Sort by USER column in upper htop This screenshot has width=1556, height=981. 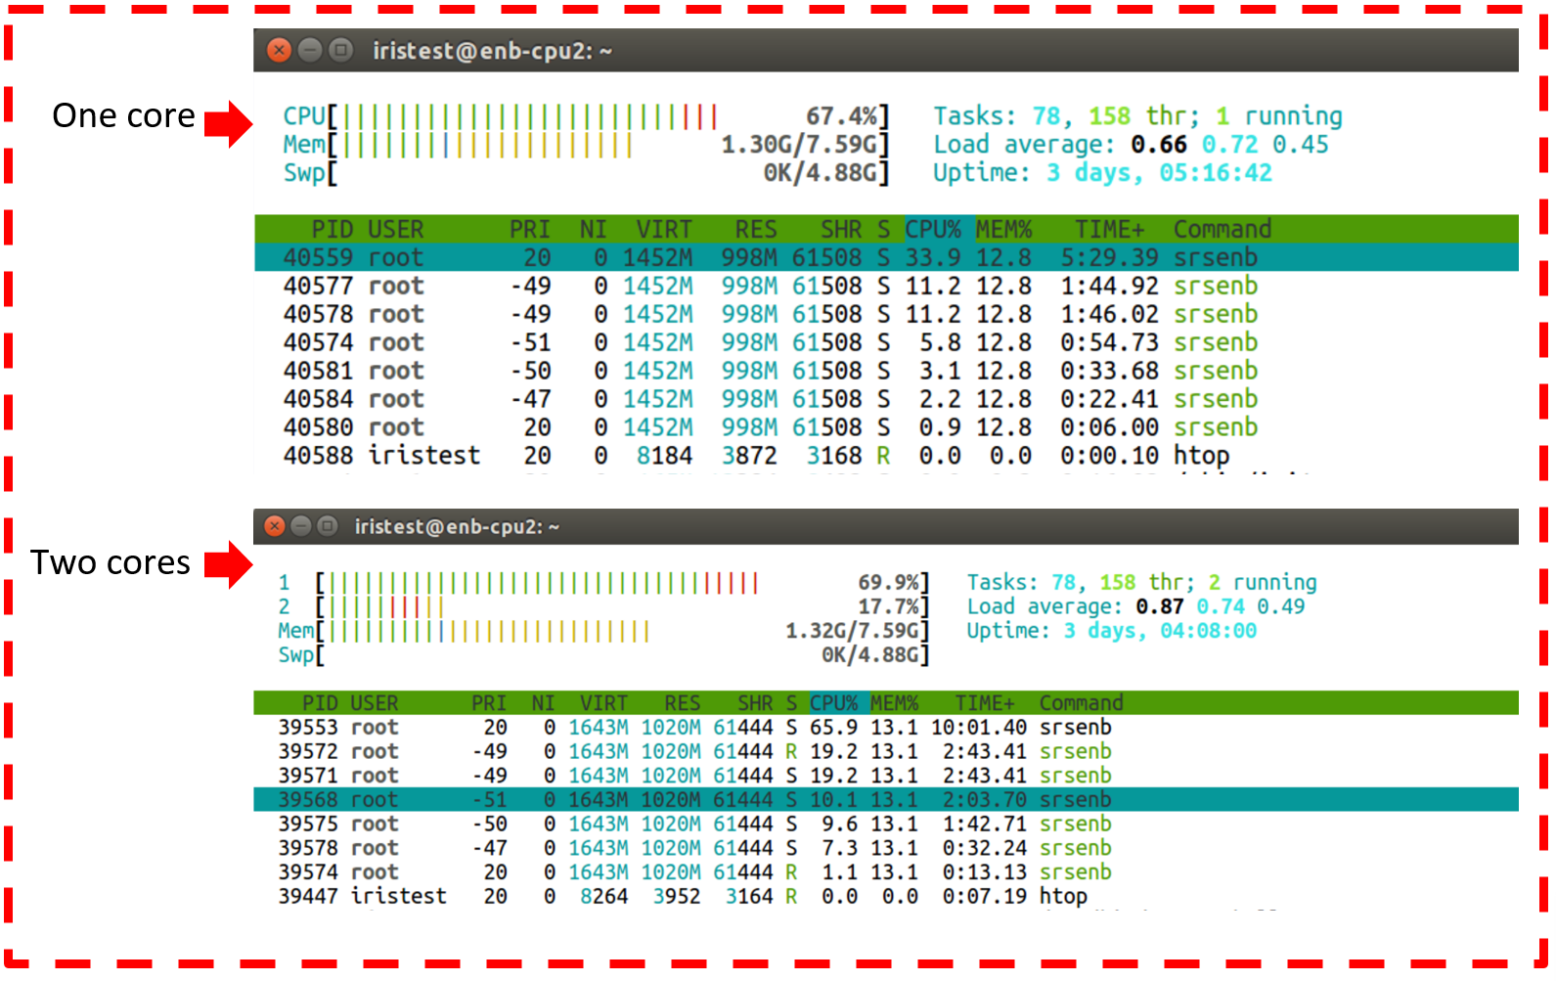(396, 229)
